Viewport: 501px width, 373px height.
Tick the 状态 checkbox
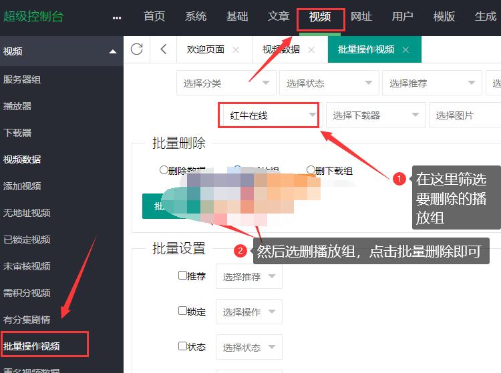(x=182, y=346)
